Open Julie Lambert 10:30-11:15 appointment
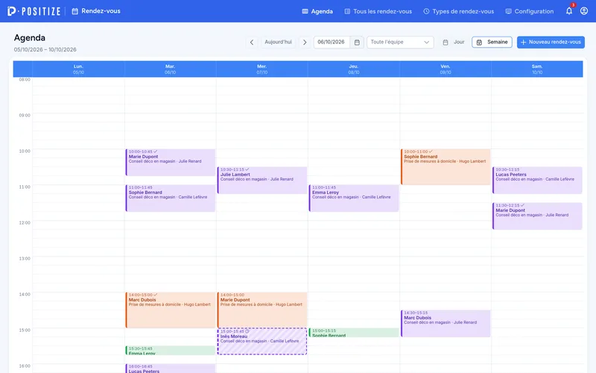596x373 pixels. click(x=262, y=180)
